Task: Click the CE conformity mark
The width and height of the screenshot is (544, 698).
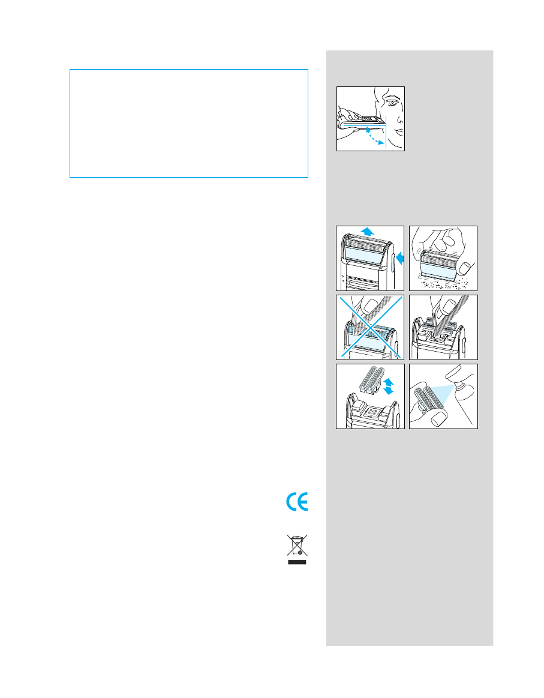Action: click(x=297, y=502)
